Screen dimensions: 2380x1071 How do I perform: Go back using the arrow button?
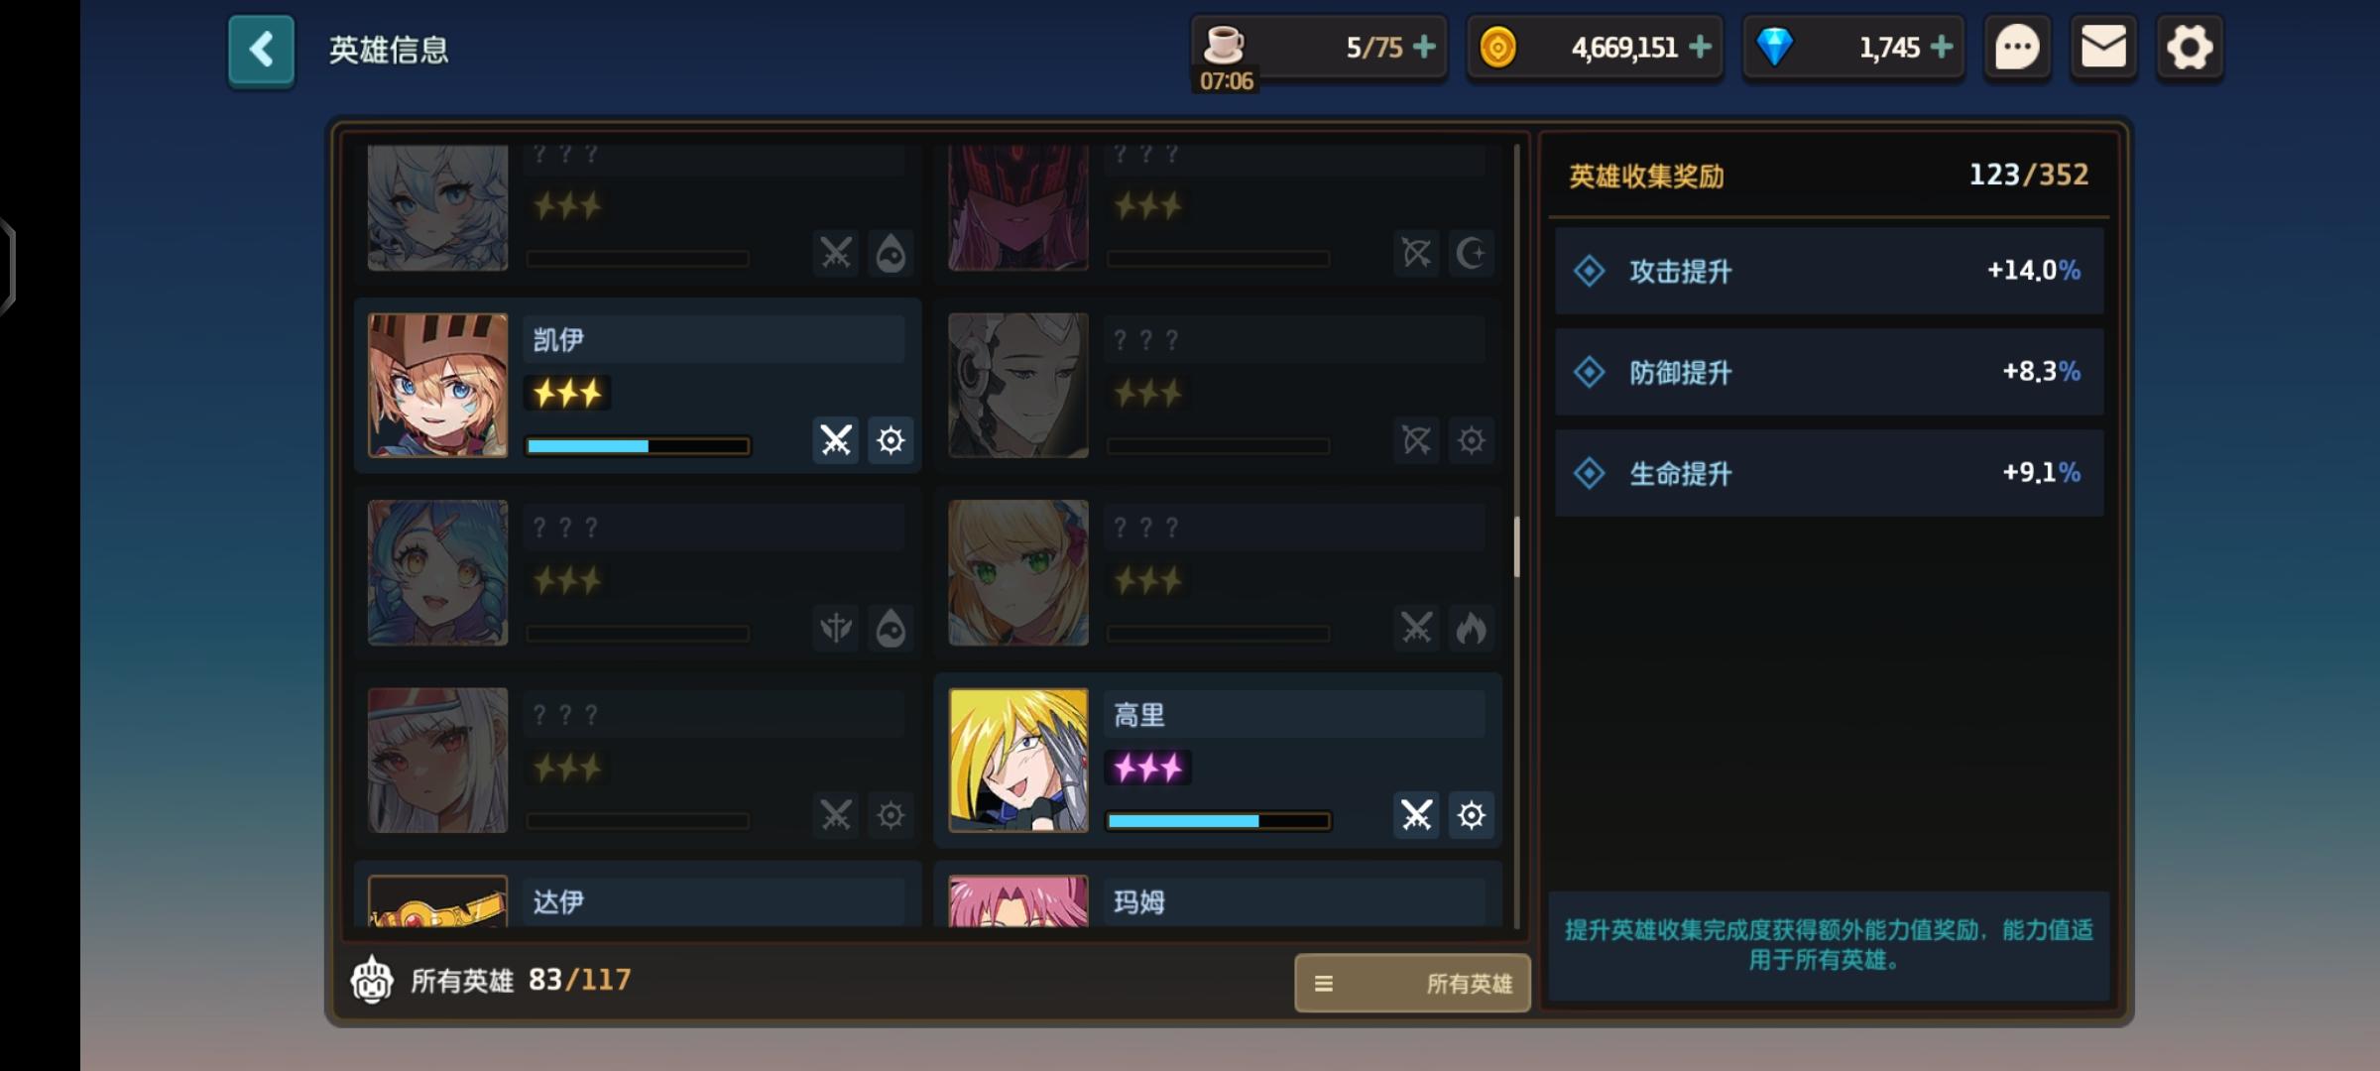[x=261, y=50]
